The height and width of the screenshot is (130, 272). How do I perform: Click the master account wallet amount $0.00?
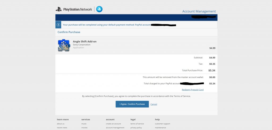pyautogui.click(x=212, y=77)
